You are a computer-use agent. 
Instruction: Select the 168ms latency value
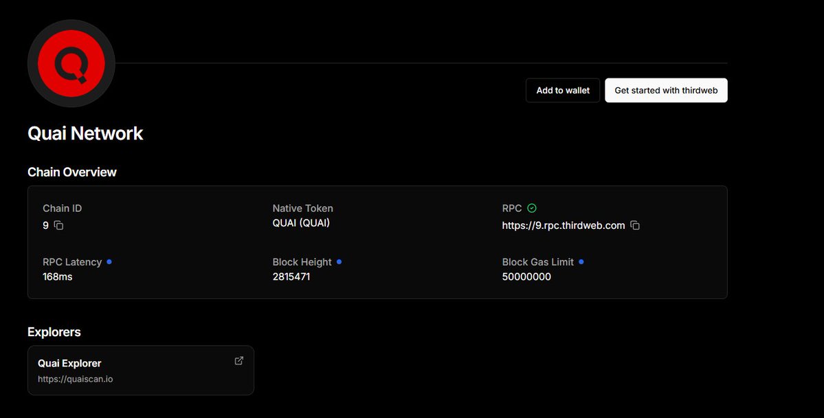(57, 276)
